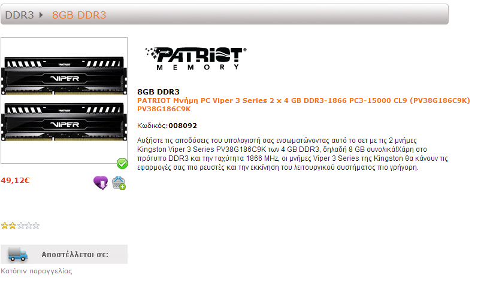Screen dimensions: 487x302
Task: Rate the product one star
Action: pos(5,225)
